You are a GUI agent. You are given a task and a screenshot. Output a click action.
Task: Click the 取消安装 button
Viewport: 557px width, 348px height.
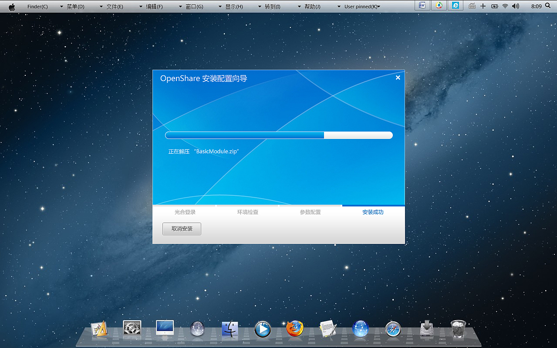tap(182, 229)
